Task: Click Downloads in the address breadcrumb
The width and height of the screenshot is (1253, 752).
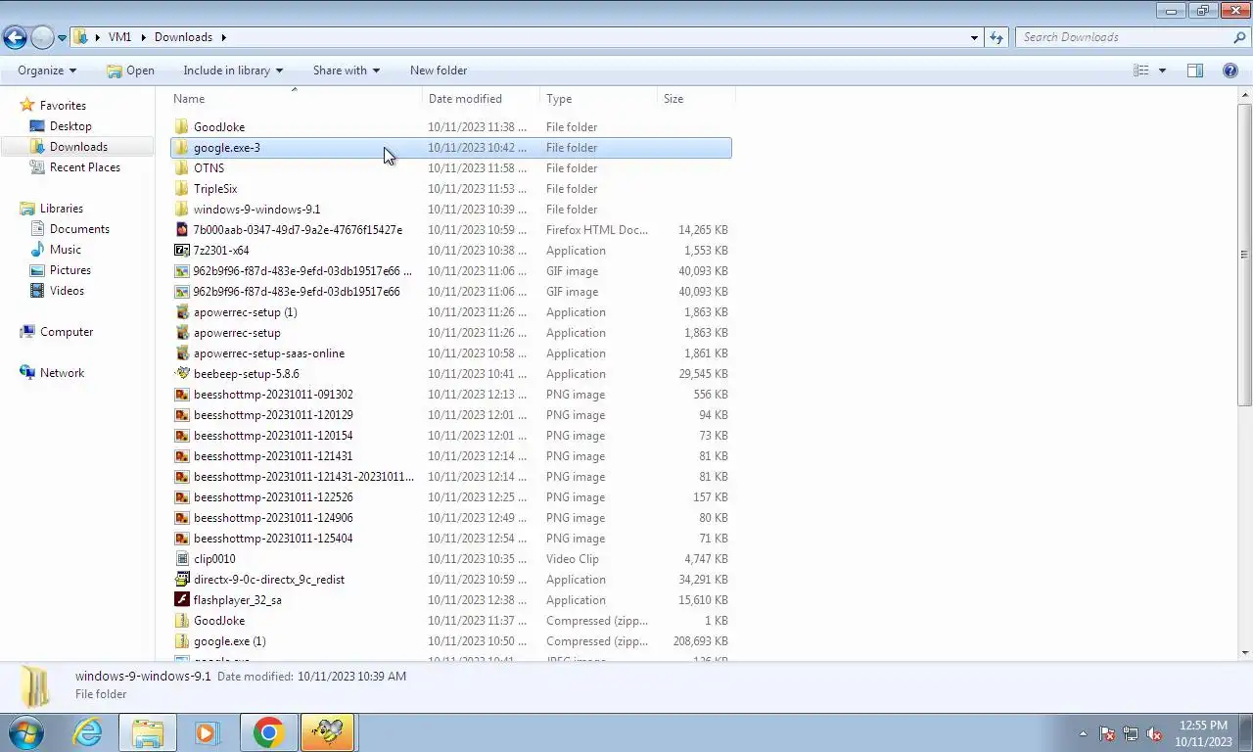Action: pos(183,37)
